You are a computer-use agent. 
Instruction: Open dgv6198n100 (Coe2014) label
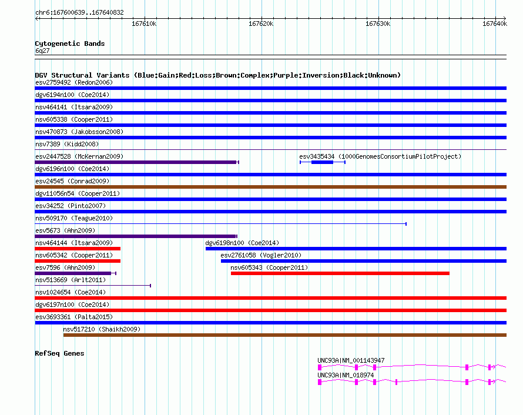(x=242, y=243)
